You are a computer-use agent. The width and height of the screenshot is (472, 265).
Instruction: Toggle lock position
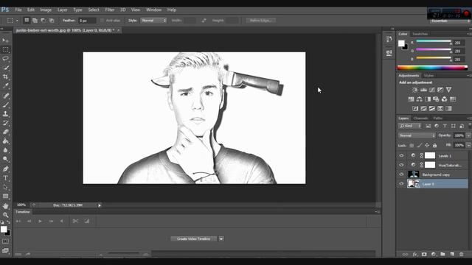pyautogui.click(x=427, y=146)
